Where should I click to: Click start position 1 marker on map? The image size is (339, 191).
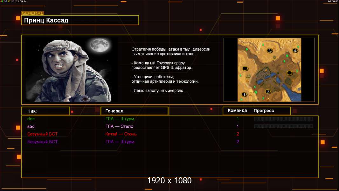pos(244,94)
